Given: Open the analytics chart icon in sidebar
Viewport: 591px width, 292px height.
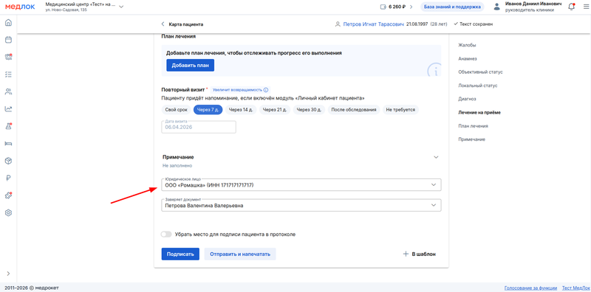Looking at the screenshot, I should [8, 108].
